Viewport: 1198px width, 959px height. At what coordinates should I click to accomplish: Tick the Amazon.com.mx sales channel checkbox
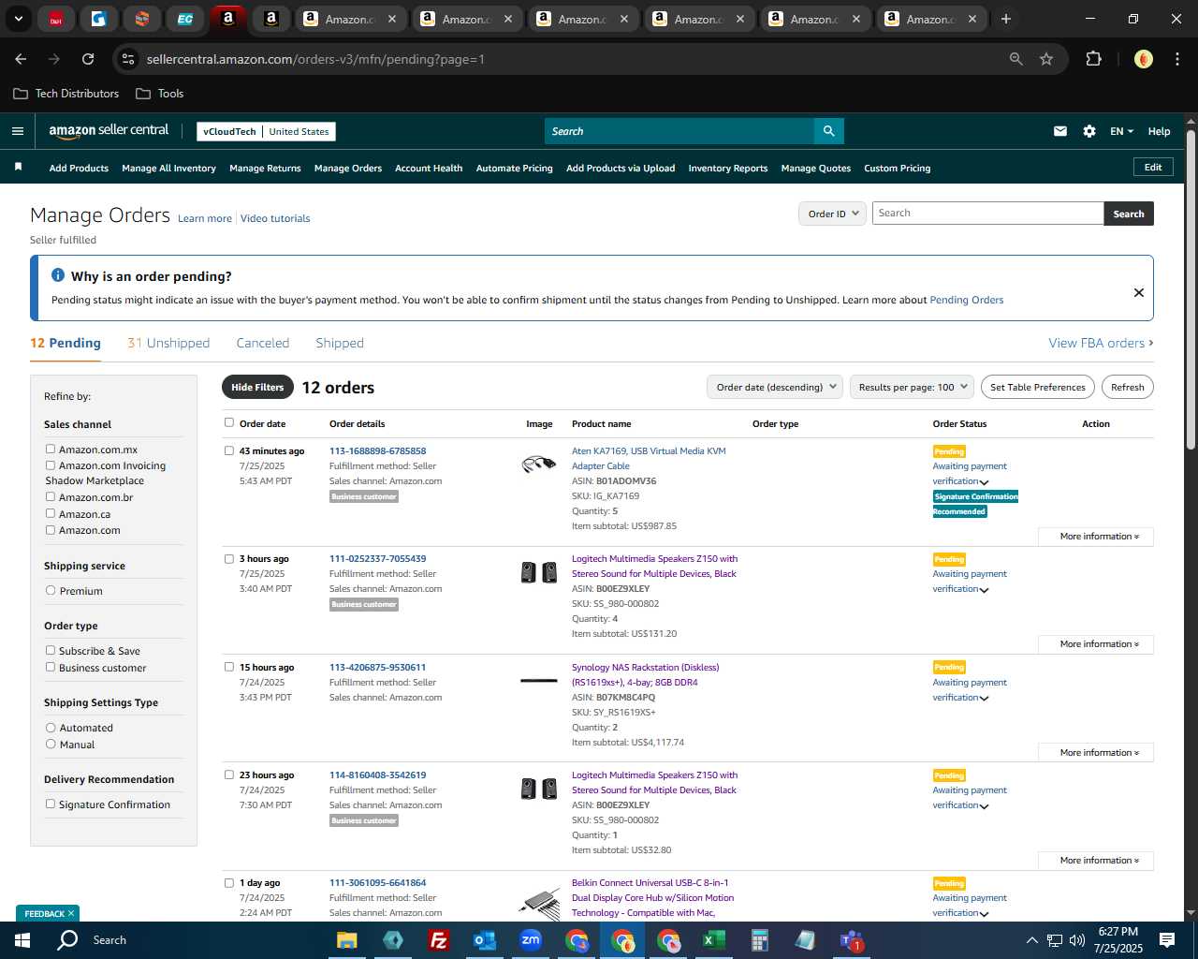coord(51,449)
